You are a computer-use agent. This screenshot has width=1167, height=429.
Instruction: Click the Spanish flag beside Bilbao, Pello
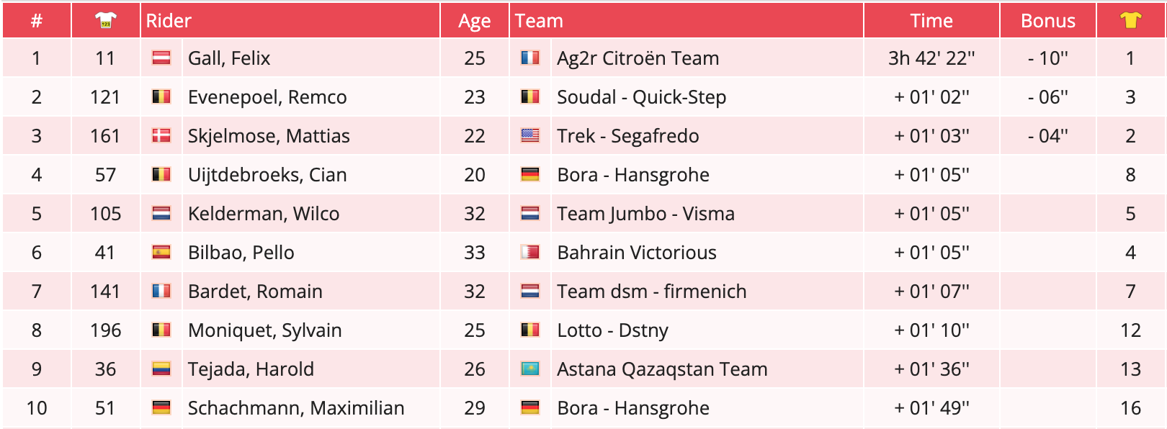coord(161,253)
